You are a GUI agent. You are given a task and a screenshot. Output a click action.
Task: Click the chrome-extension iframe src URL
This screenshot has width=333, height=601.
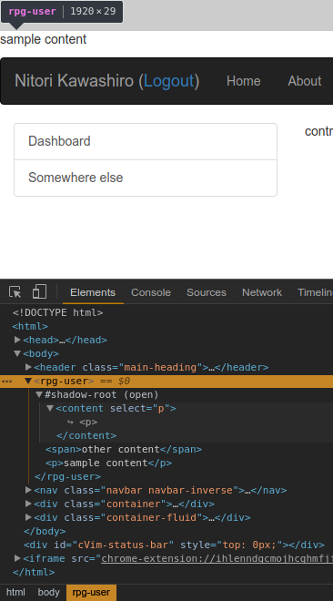(x=217, y=558)
